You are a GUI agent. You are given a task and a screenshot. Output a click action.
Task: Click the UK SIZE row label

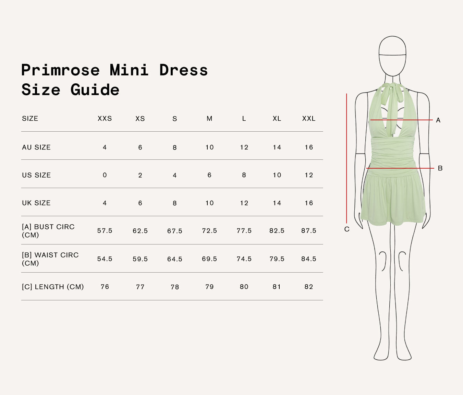click(x=36, y=203)
